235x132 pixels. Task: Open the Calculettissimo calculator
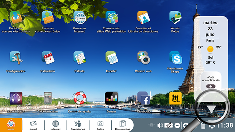[x=48, y=98]
